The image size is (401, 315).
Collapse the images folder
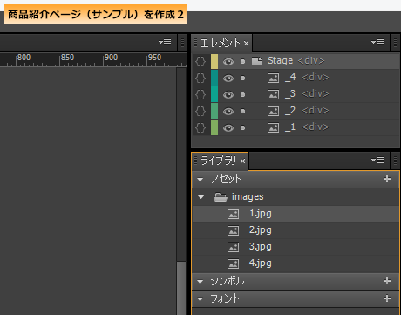[x=200, y=197]
